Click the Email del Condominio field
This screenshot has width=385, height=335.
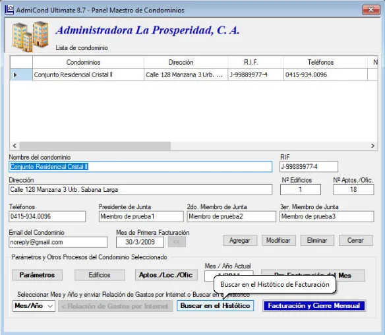[58, 243]
